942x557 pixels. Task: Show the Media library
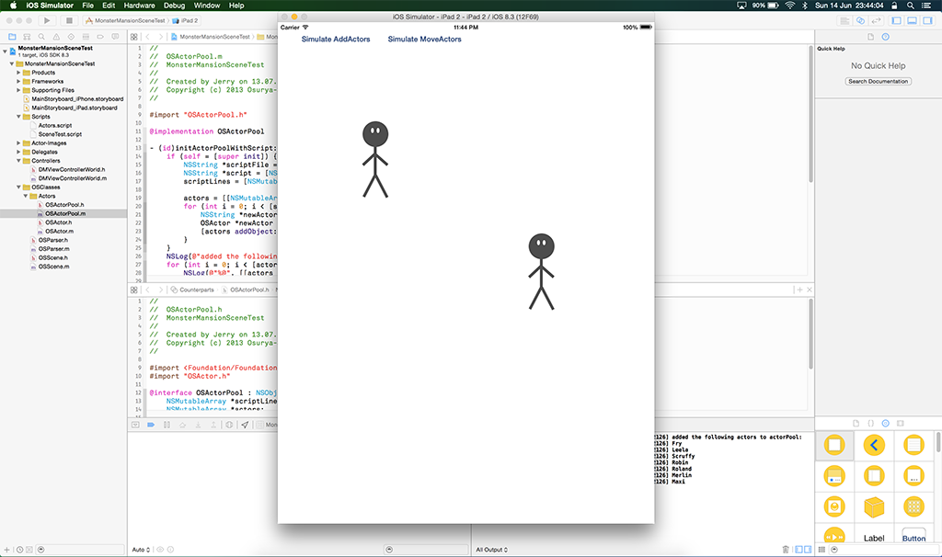pyautogui.click(x=900, y=423)
